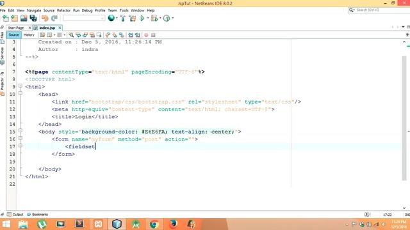Viewport: 410px width, 230px height.
Task: Show opened documents list dropdown
Action: coord(403,27)
